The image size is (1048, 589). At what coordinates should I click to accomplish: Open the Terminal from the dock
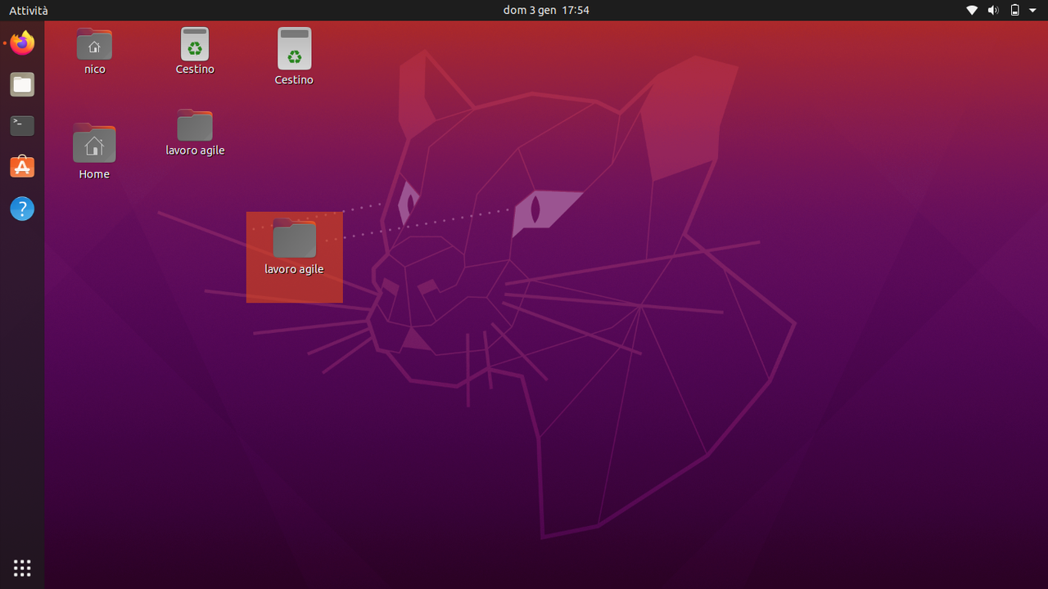pyautogui.click(x=21, y=125)
